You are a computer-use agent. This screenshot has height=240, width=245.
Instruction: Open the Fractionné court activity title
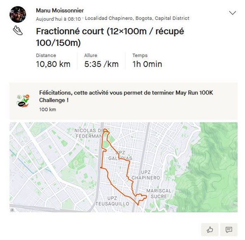pos(110,37)
